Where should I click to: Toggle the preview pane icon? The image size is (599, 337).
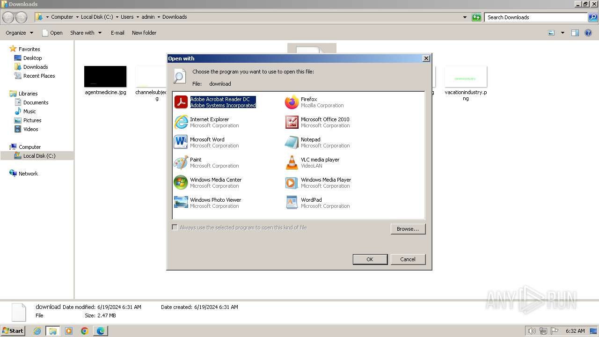575,33
